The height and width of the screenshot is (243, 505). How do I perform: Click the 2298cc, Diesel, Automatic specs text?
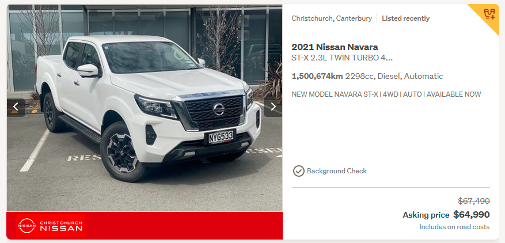tap(394, 77)
